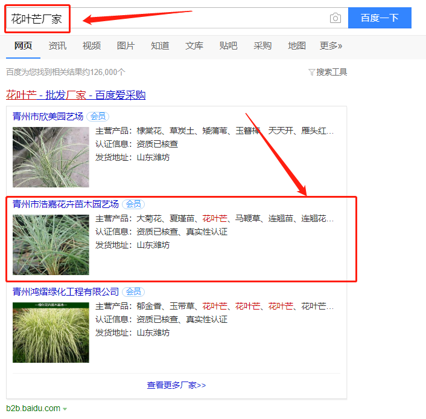The width and height of the screenshot is (426, 419).
Task: Switch to the 图片 tab
Action: pyautogui.click(x=126, y=46)
